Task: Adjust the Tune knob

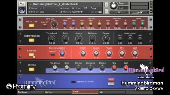Action: 113,5
